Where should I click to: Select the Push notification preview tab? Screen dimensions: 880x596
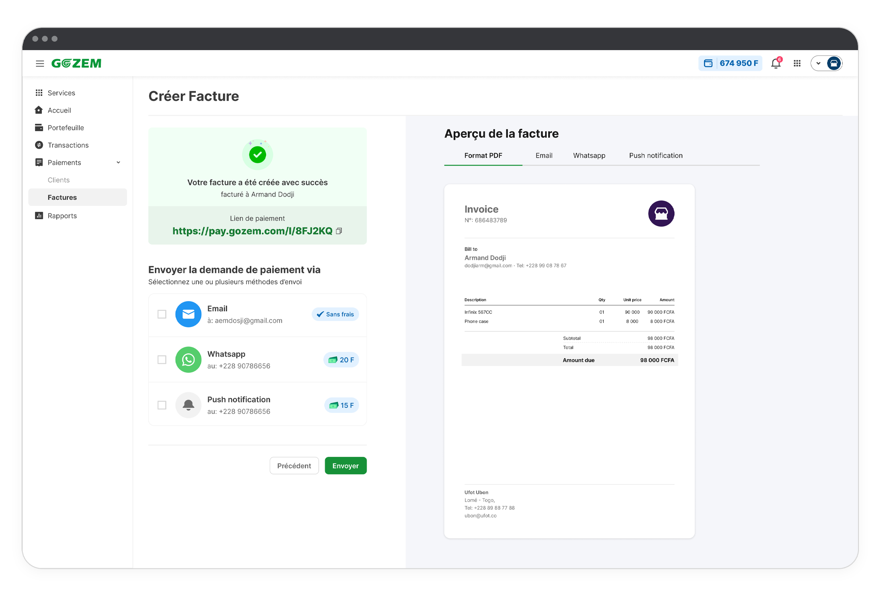pos(656,155)
